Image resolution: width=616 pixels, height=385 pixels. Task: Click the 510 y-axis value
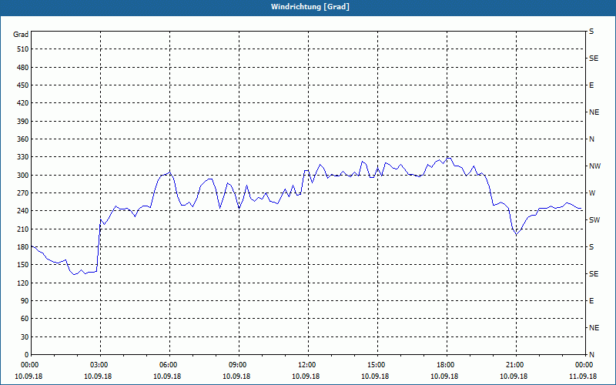[x=23, y=49]
